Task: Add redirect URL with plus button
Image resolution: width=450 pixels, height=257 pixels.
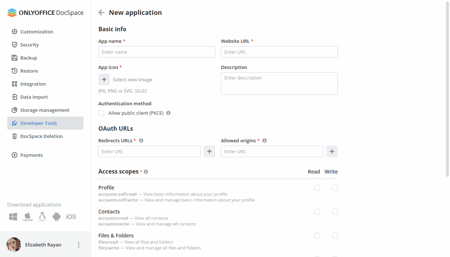Action: click(209, 151)
